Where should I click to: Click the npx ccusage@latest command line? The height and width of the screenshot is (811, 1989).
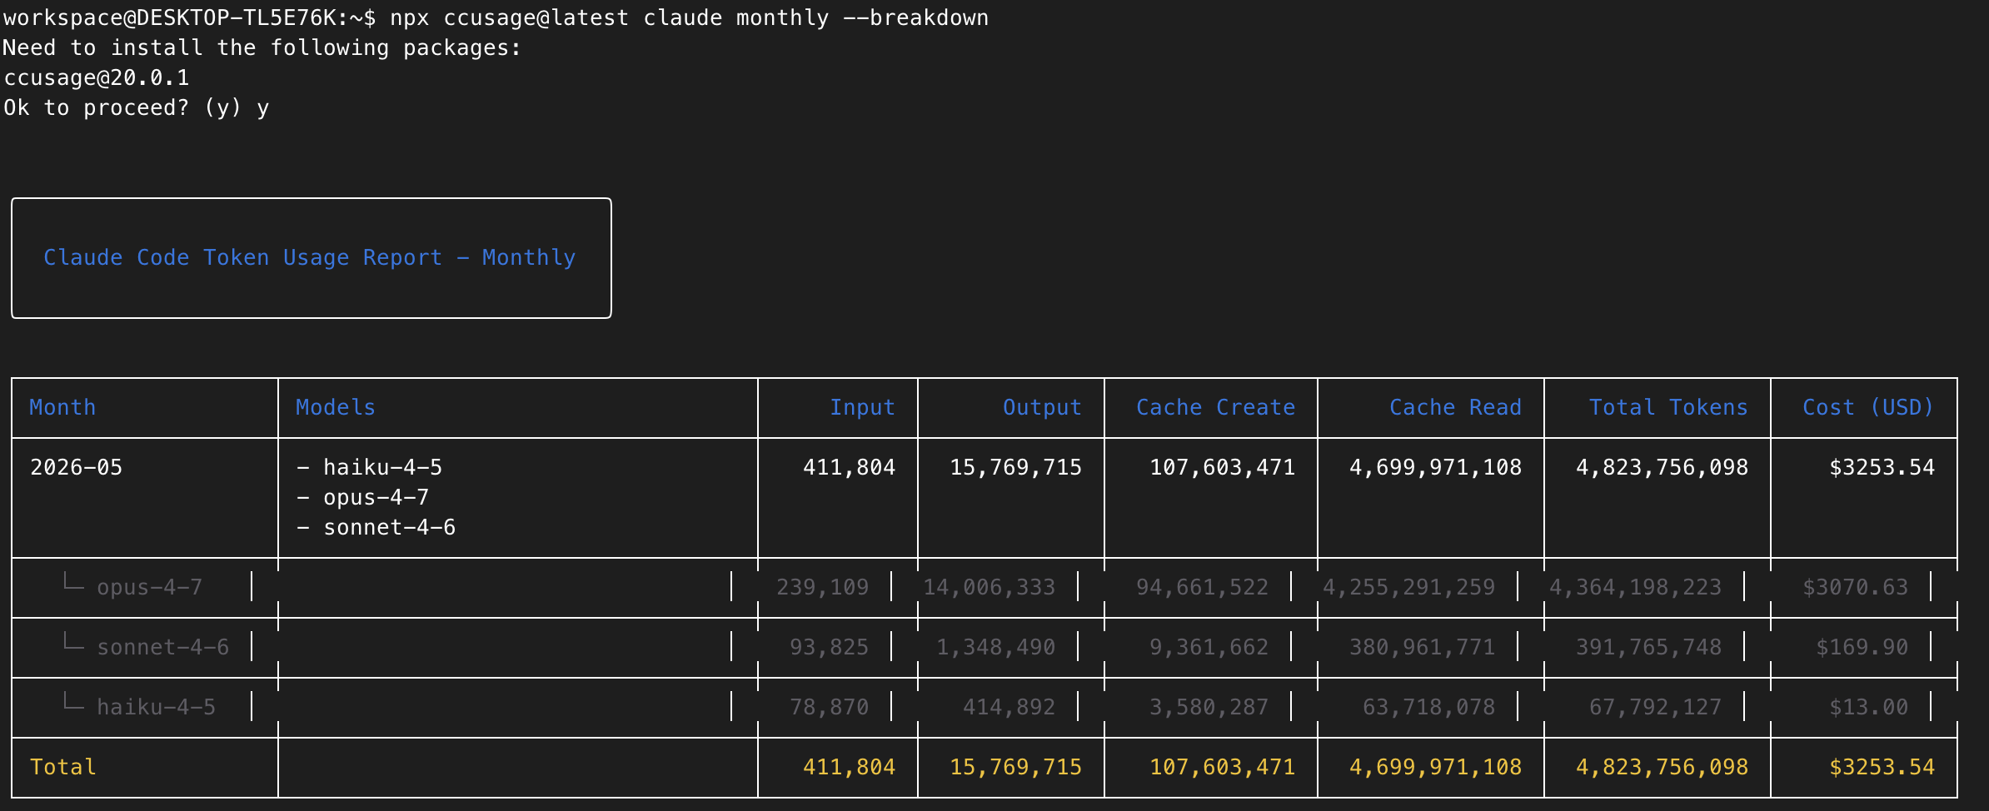[496, 17]
